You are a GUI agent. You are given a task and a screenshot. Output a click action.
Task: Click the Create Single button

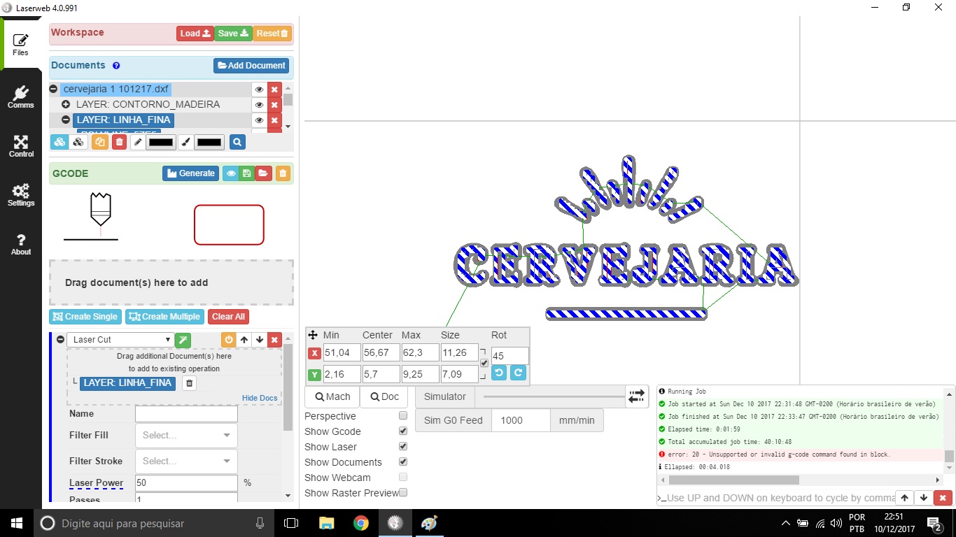tap(85, 317)
